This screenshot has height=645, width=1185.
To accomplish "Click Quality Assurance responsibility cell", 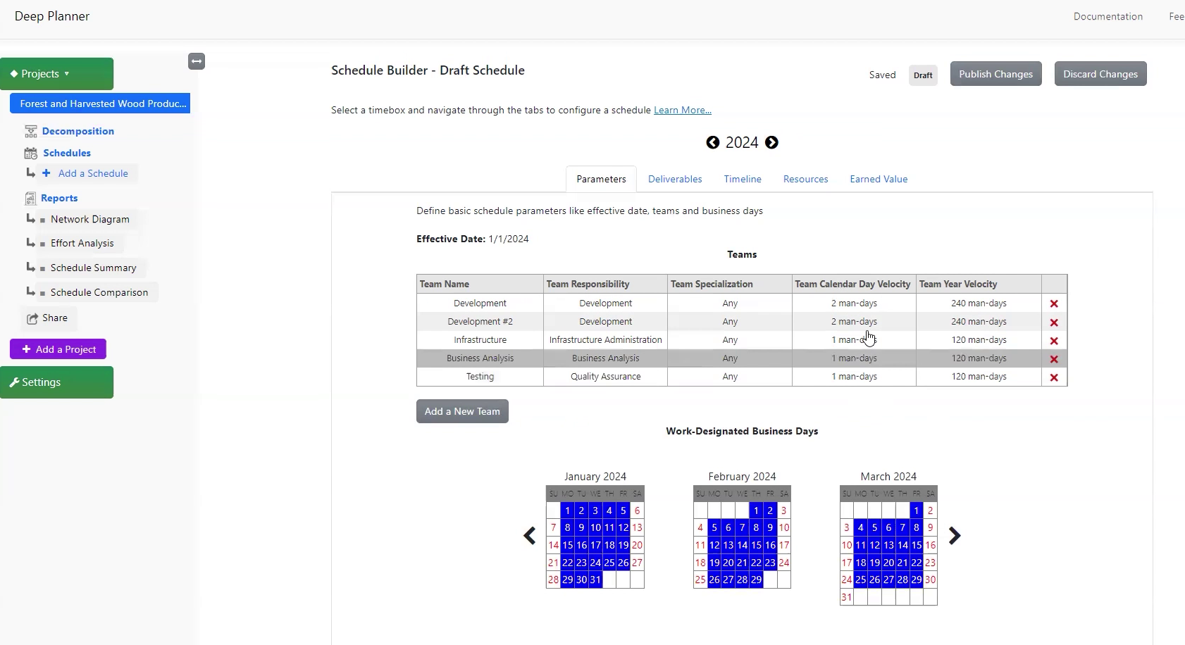I will pos(605,377).
